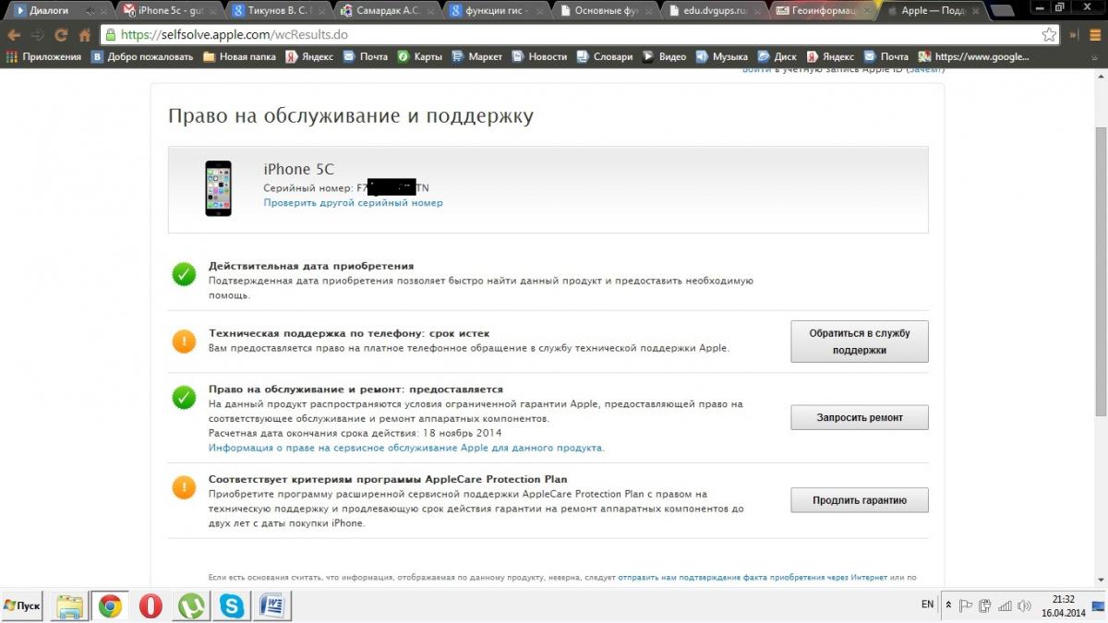Click the Право на обслуживание и поддержку heading

tap(351, 116)
